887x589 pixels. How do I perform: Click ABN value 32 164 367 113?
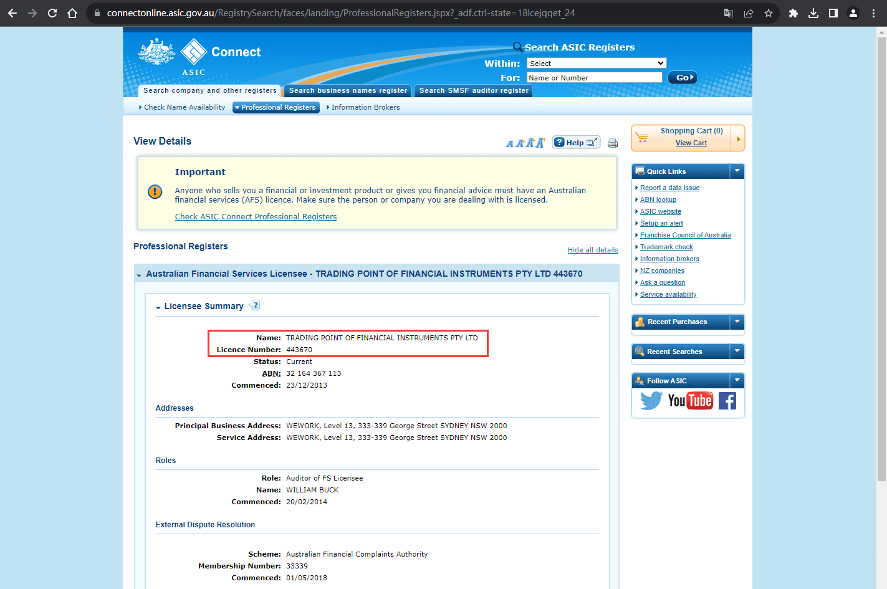314,373
